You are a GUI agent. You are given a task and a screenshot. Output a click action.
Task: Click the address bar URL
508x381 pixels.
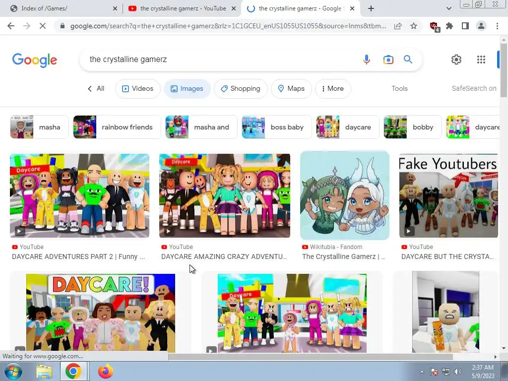click(228, 26)
